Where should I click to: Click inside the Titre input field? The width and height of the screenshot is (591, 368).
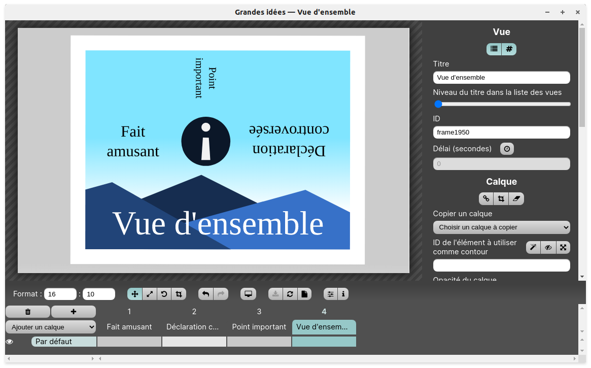point(501,77)
